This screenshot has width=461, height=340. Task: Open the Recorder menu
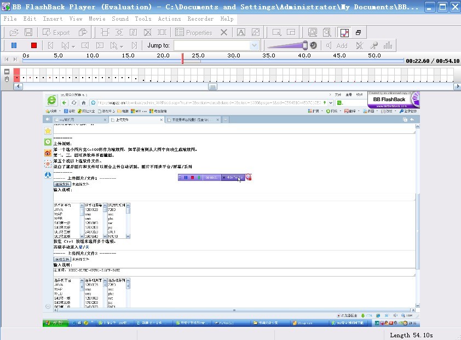[x=200, y=19]
